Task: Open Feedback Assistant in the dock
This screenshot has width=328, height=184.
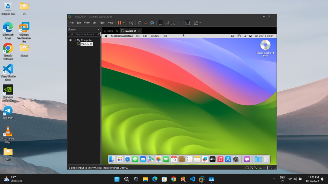Action: click(247, 159)
